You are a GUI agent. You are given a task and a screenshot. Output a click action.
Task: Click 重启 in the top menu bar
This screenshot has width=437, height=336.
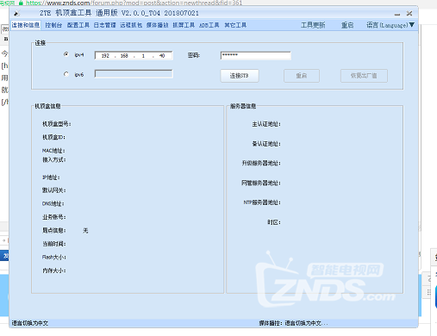[347, 25]
